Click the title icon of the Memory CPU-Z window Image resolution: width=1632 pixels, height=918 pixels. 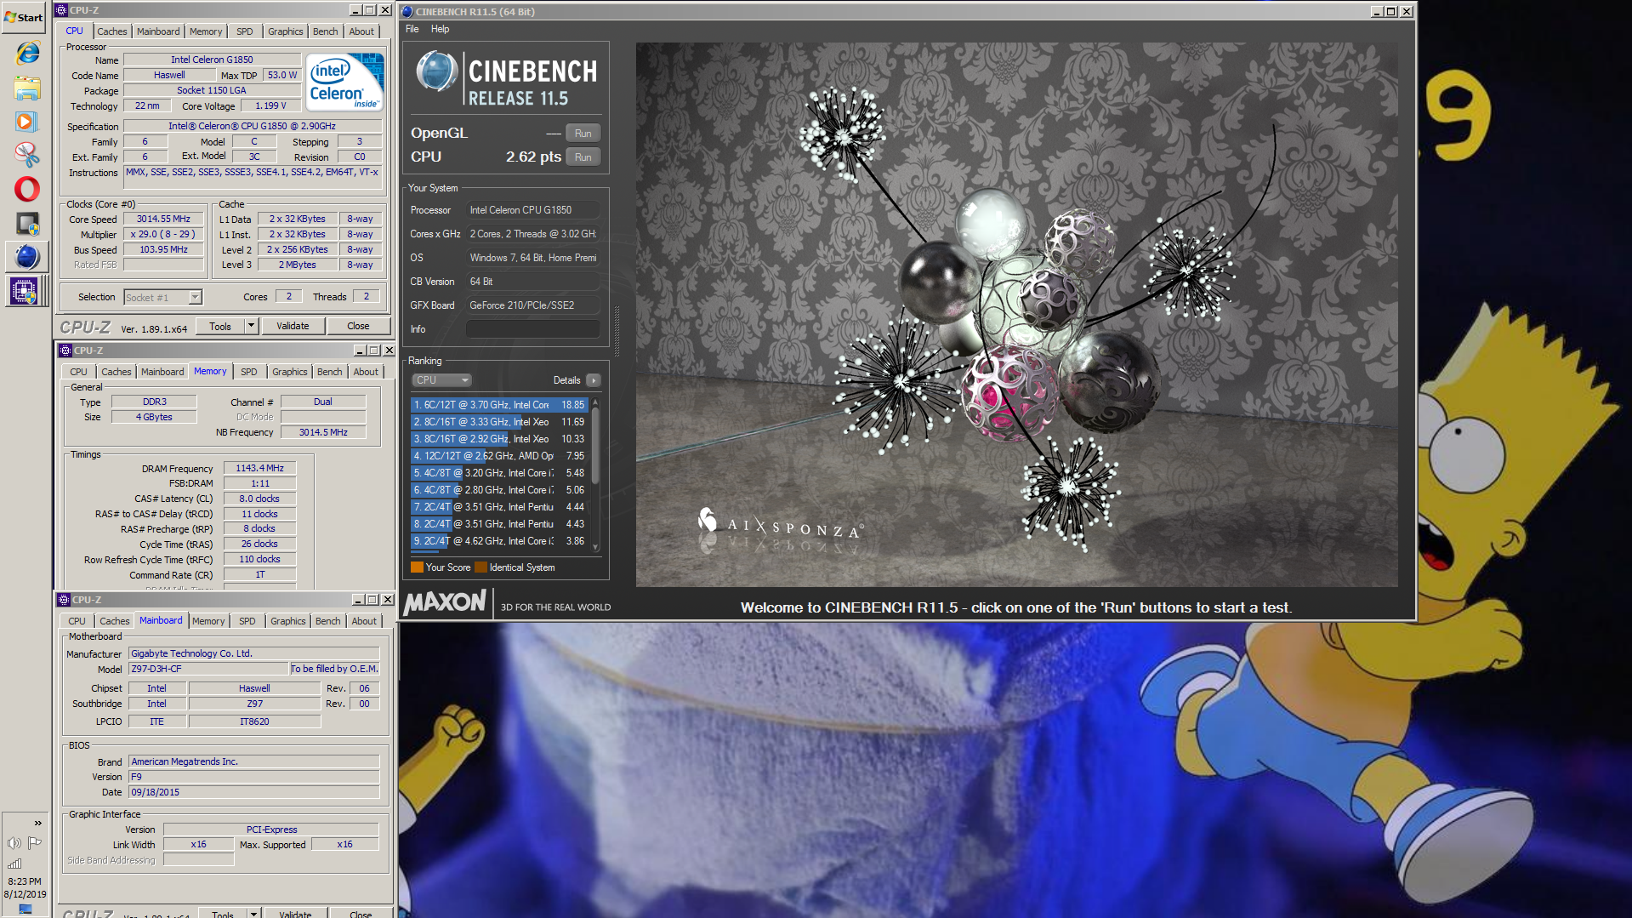[x=65, y=351]
